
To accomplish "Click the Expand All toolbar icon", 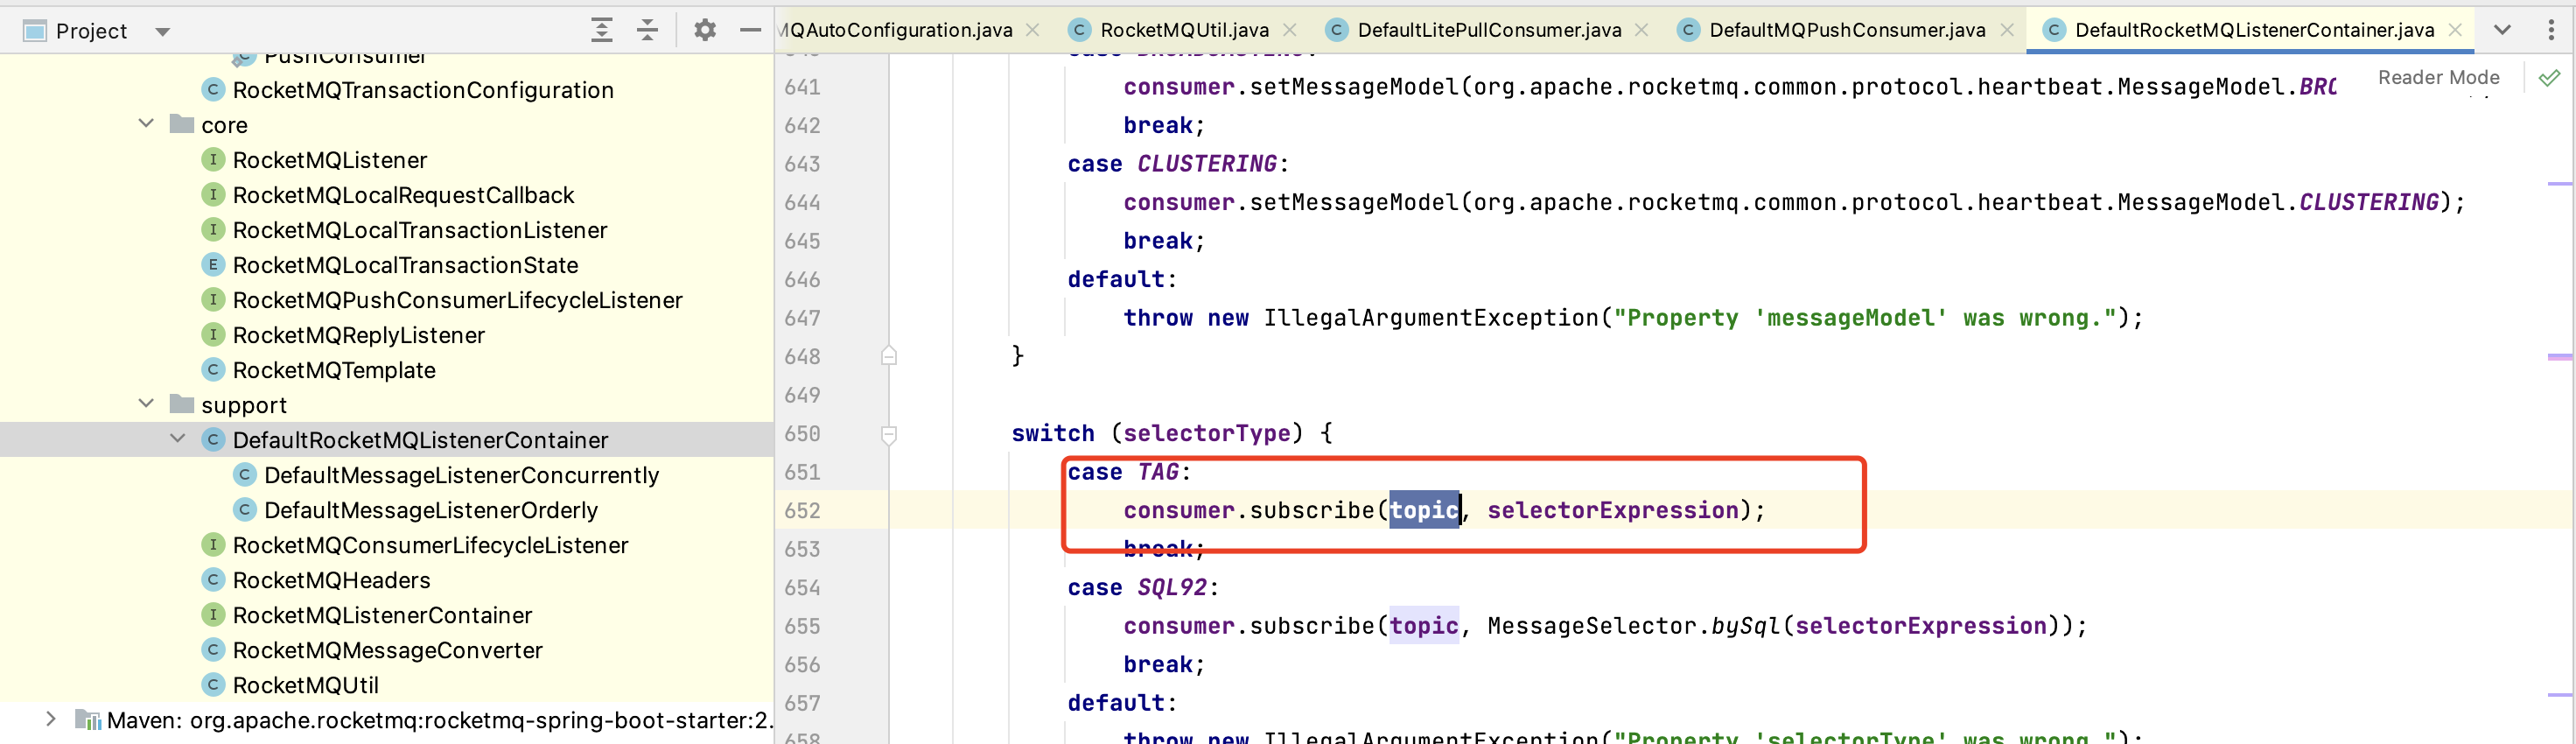I will click(x=601, y=30).
